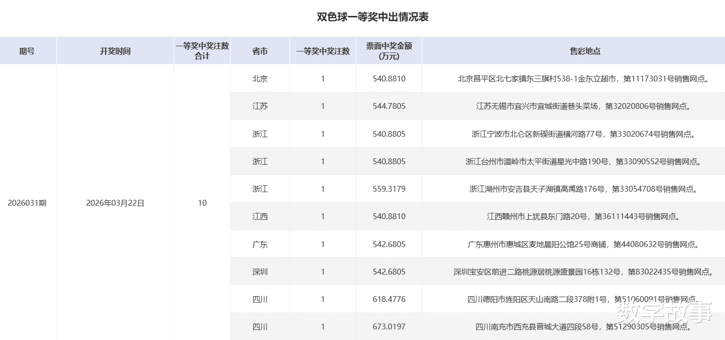
Task: Click the 618.4776 prize amount
Action: click(x=389, y=299)
